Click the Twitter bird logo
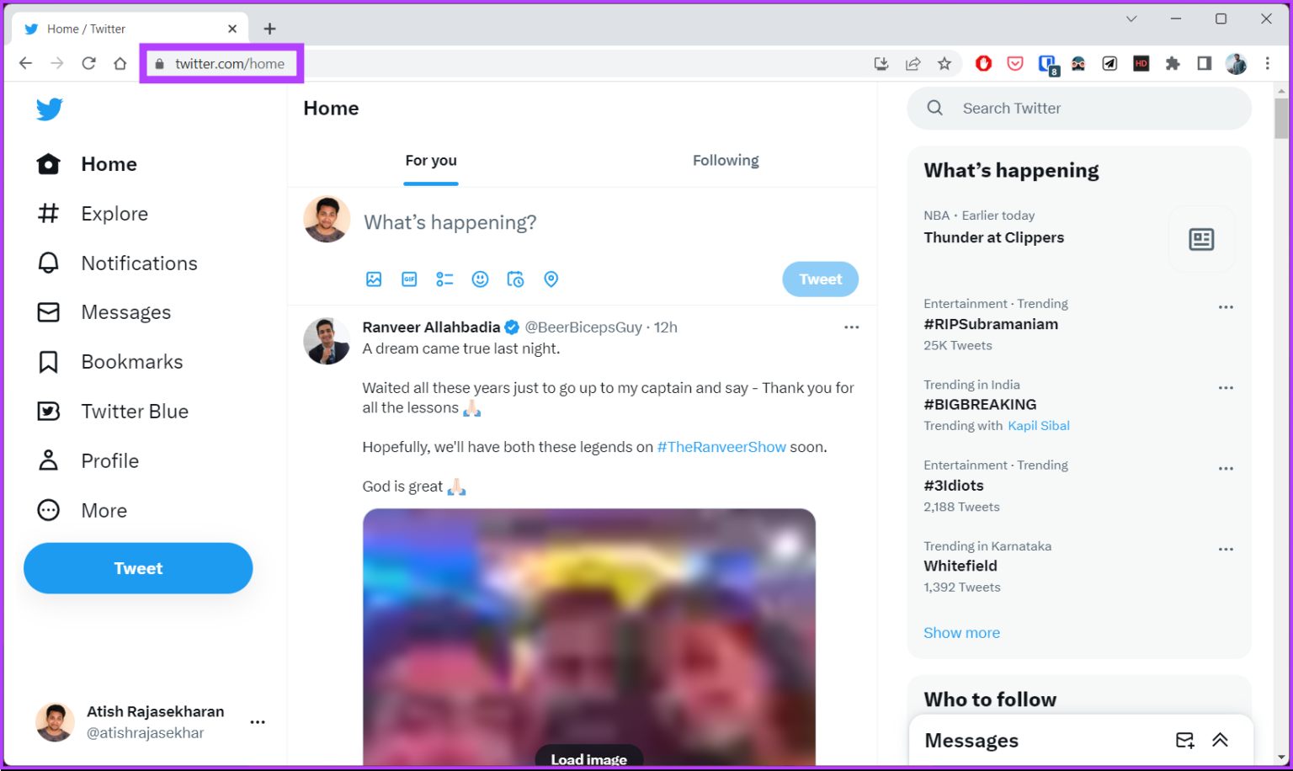 (49, 109)
